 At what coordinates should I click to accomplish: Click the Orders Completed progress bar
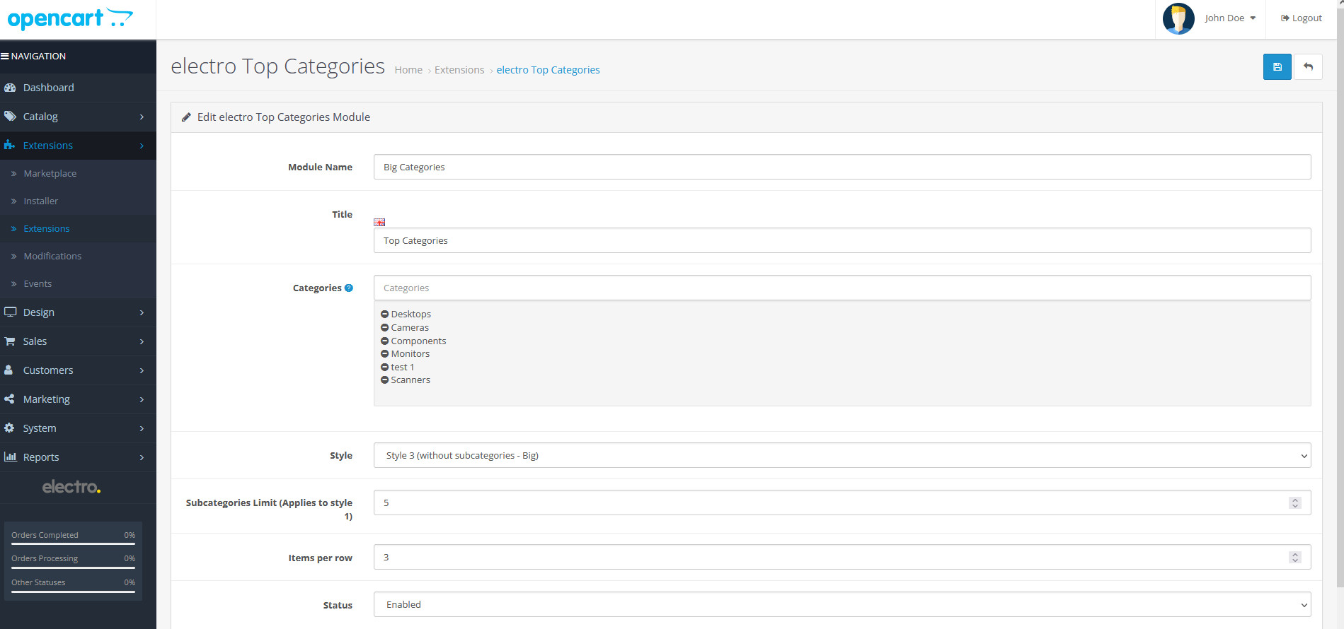coord(73,543)
